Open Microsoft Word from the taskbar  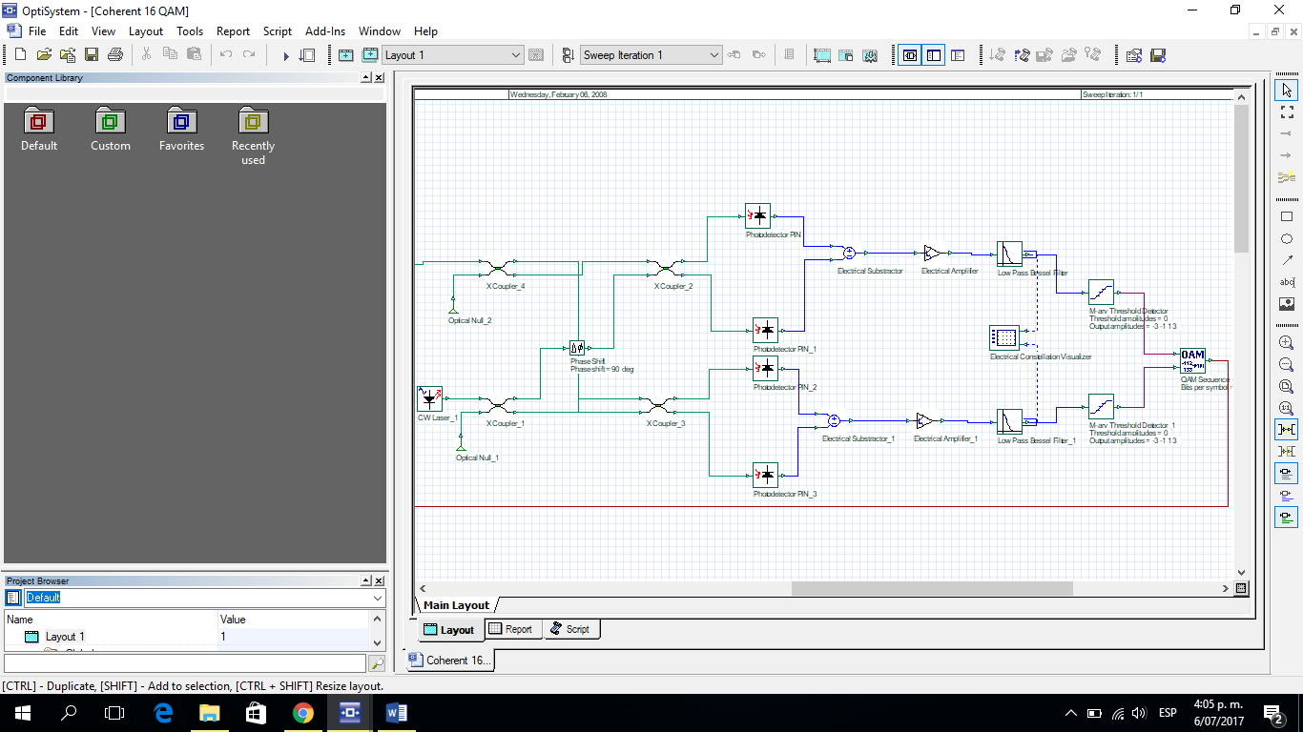tap(396, 712)
